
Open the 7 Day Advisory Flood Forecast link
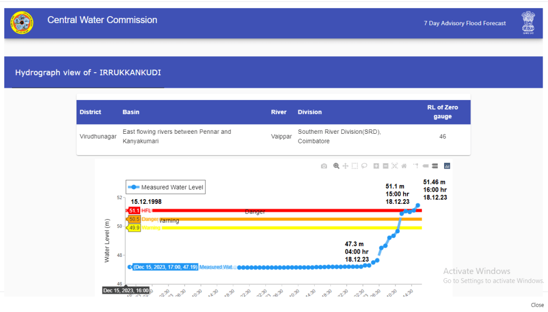(465, 24)
